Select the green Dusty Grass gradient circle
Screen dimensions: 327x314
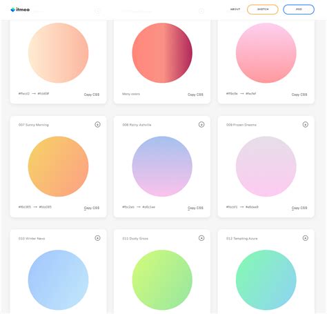(x=162, y=279)
